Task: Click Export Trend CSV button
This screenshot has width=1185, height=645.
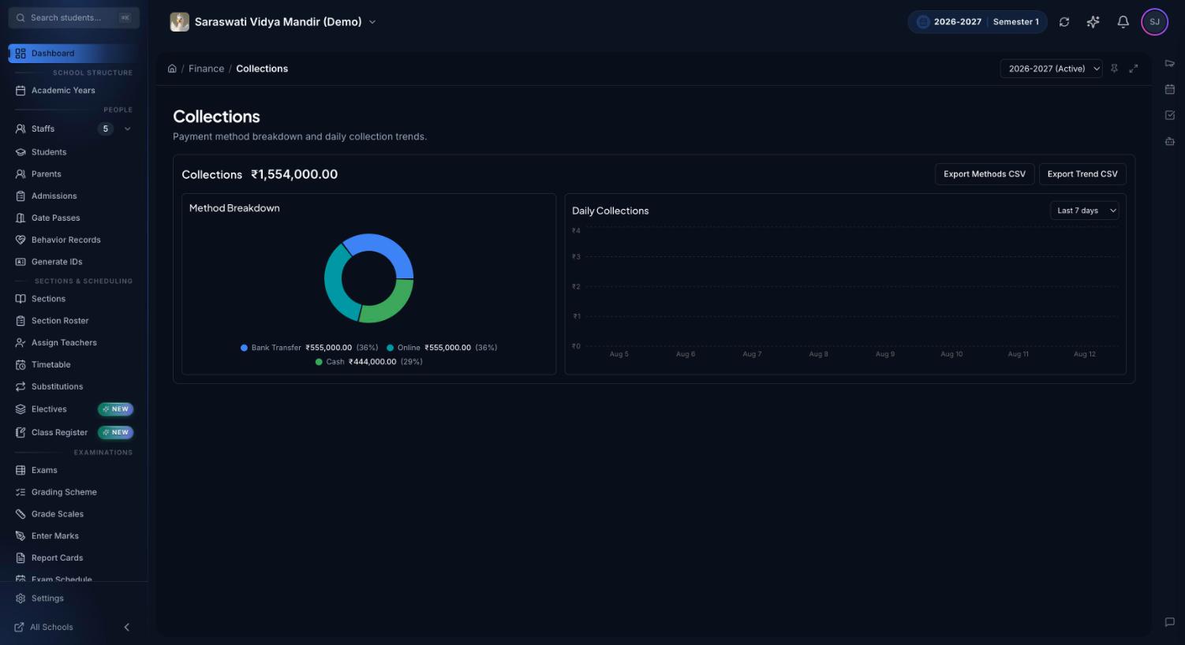Action: coord(1082,174)
